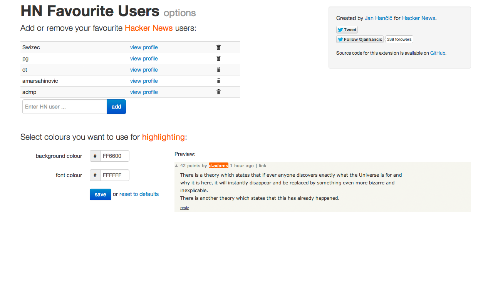Click the grey options heading text
Image resolution: width=493 pixels, height=308 pixels.
click(180, 13)
